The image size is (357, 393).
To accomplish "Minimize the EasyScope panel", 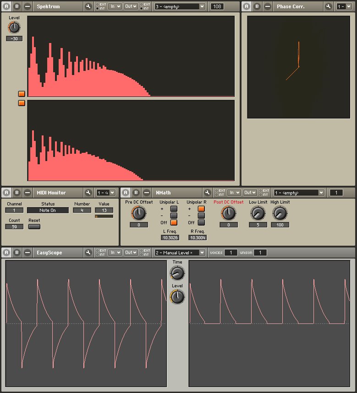I will coord(27,253).
